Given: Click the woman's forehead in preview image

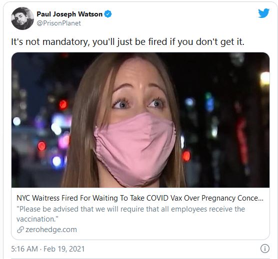Looking at the screenshot, I should 140,74.
